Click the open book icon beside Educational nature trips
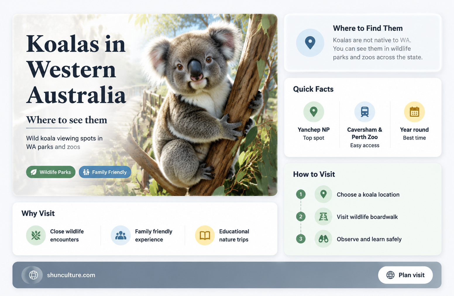The height and width of the screenshot is (296, 454). [x=205, y=235]
